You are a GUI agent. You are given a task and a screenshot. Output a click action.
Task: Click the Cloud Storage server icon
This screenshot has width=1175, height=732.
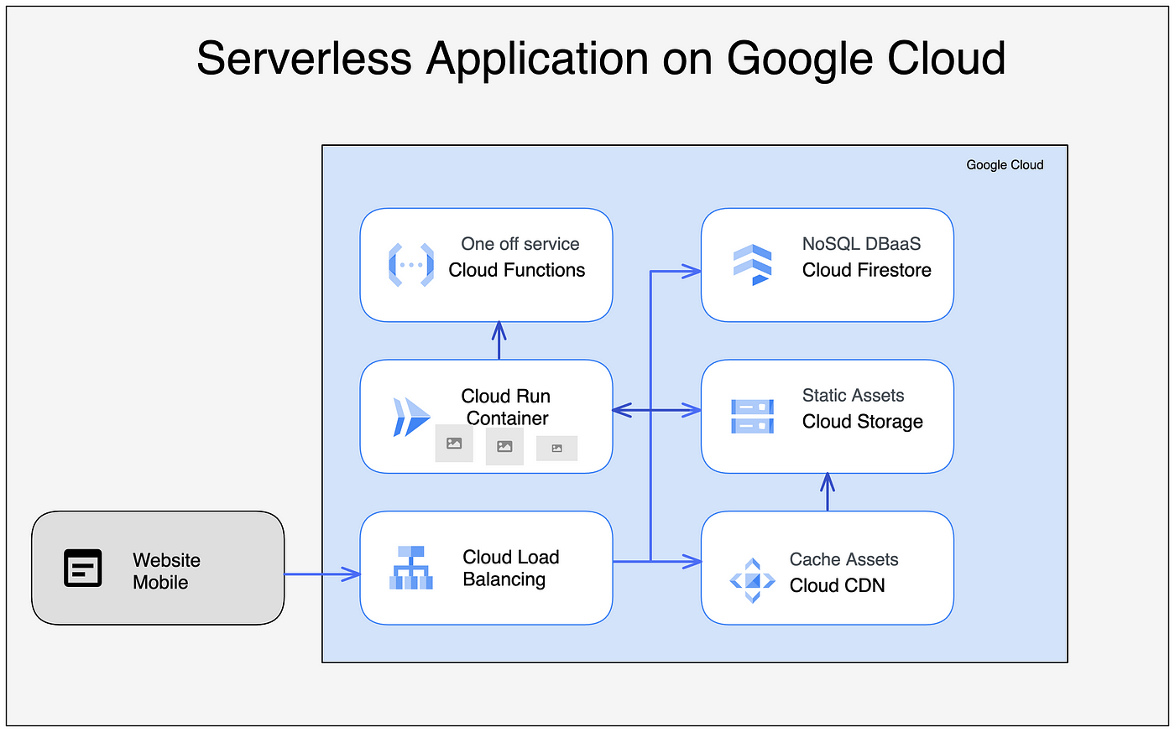752,416
